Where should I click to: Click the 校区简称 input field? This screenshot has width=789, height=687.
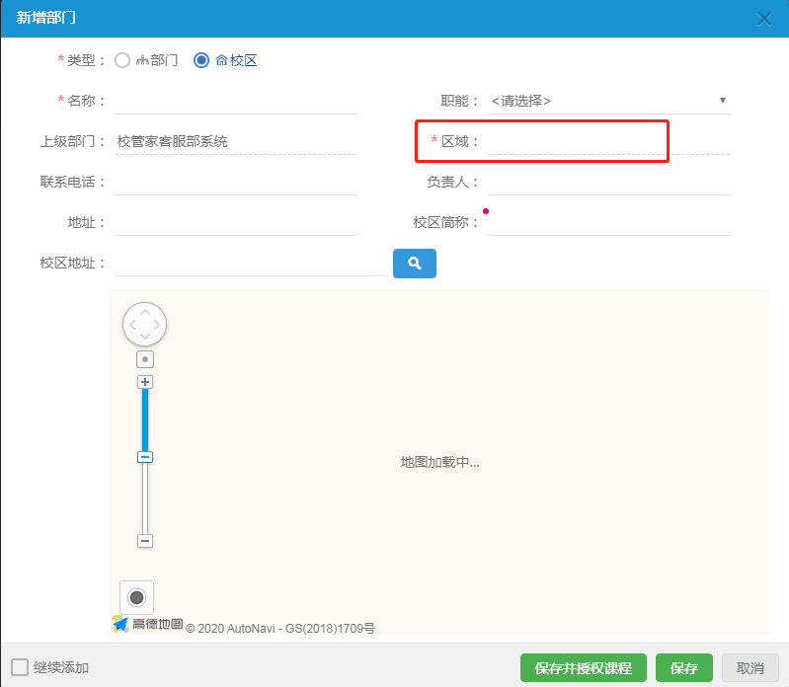pos(609,222)
